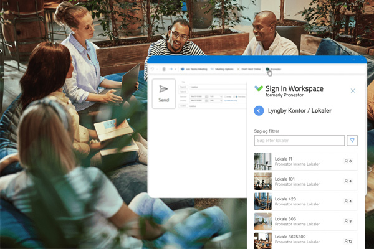Click the capacity person icon for Lokale 11

[346, 161]
